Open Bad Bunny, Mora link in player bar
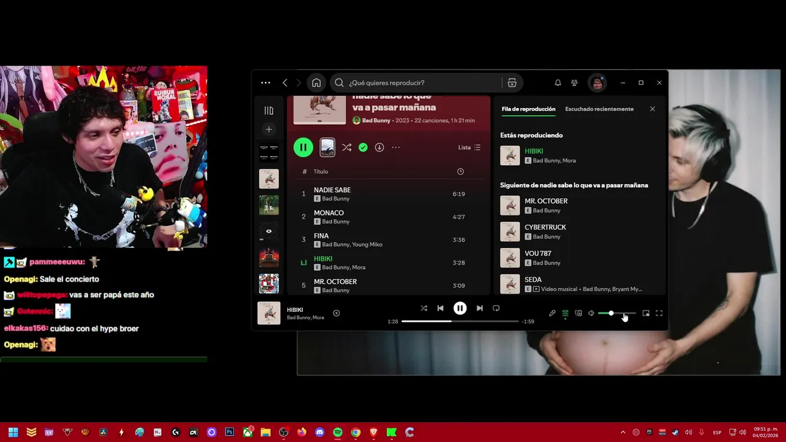Image resolution: width=786 pixels, height=442 pixels. [305, 317]
